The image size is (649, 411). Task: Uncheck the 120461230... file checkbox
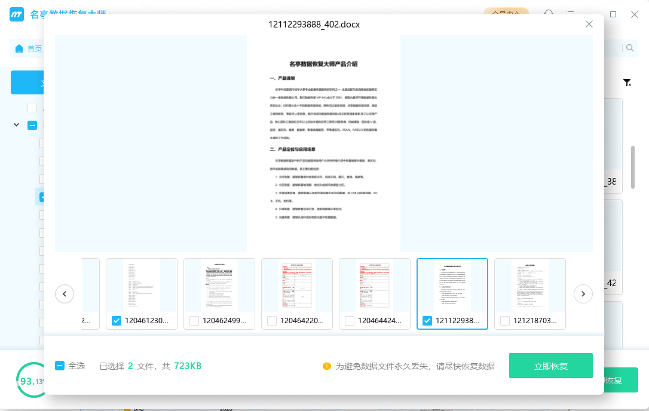click(117, 321)
